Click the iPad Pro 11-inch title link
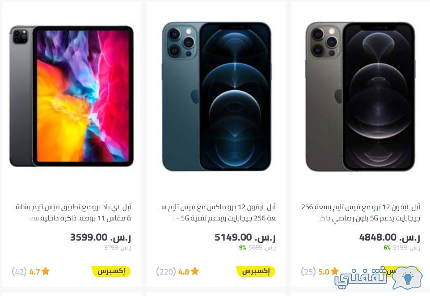Viewport: 430px width, 296px height. coord(73,212)
